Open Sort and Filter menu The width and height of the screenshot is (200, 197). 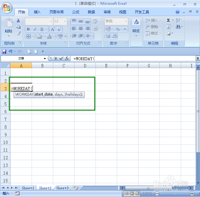click(x=179, y=20)
